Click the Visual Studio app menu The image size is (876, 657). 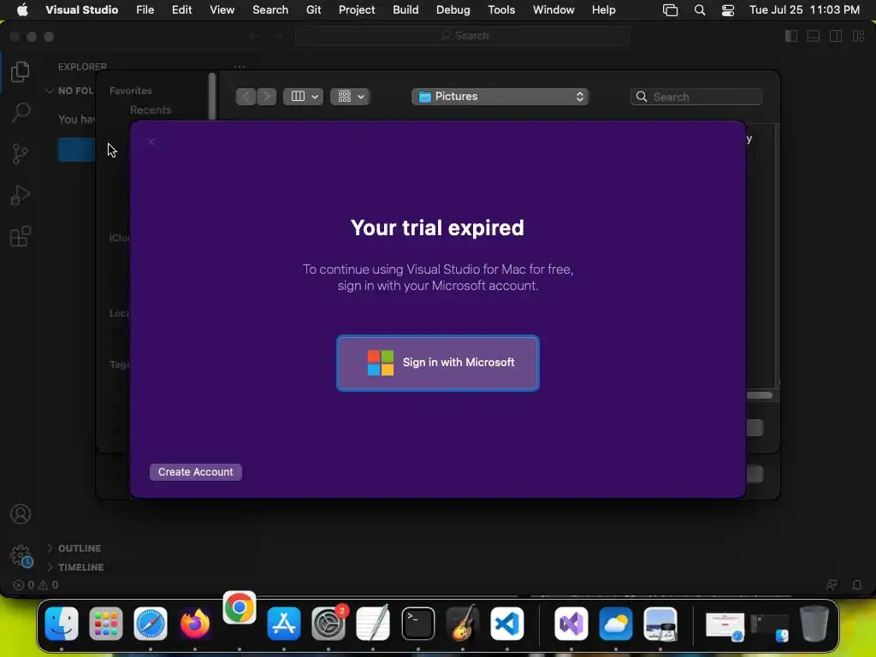pyautogui.click(x=81, y=10)
